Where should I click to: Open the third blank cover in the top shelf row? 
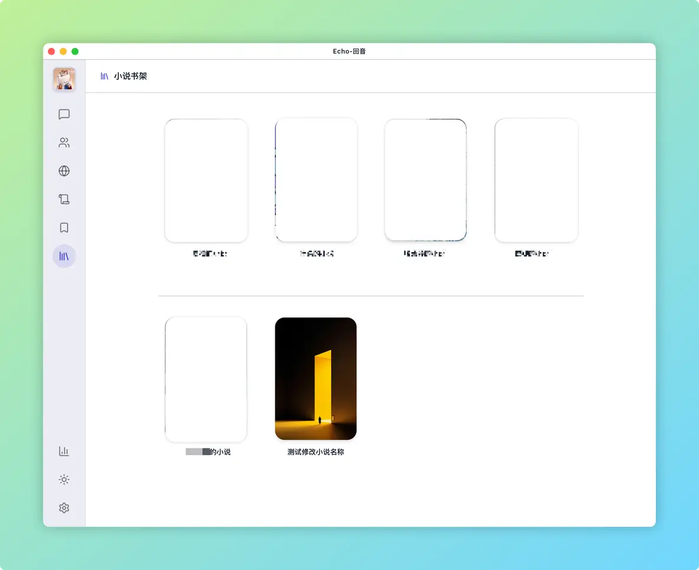tap(425, 180)
